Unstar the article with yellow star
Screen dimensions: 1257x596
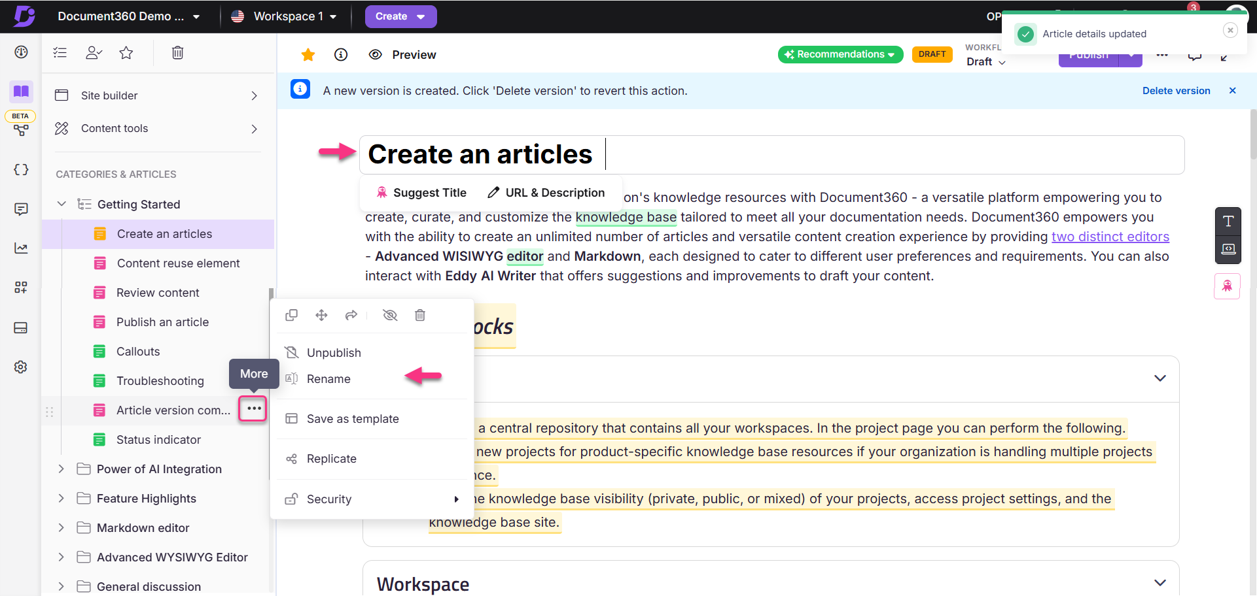308,55
